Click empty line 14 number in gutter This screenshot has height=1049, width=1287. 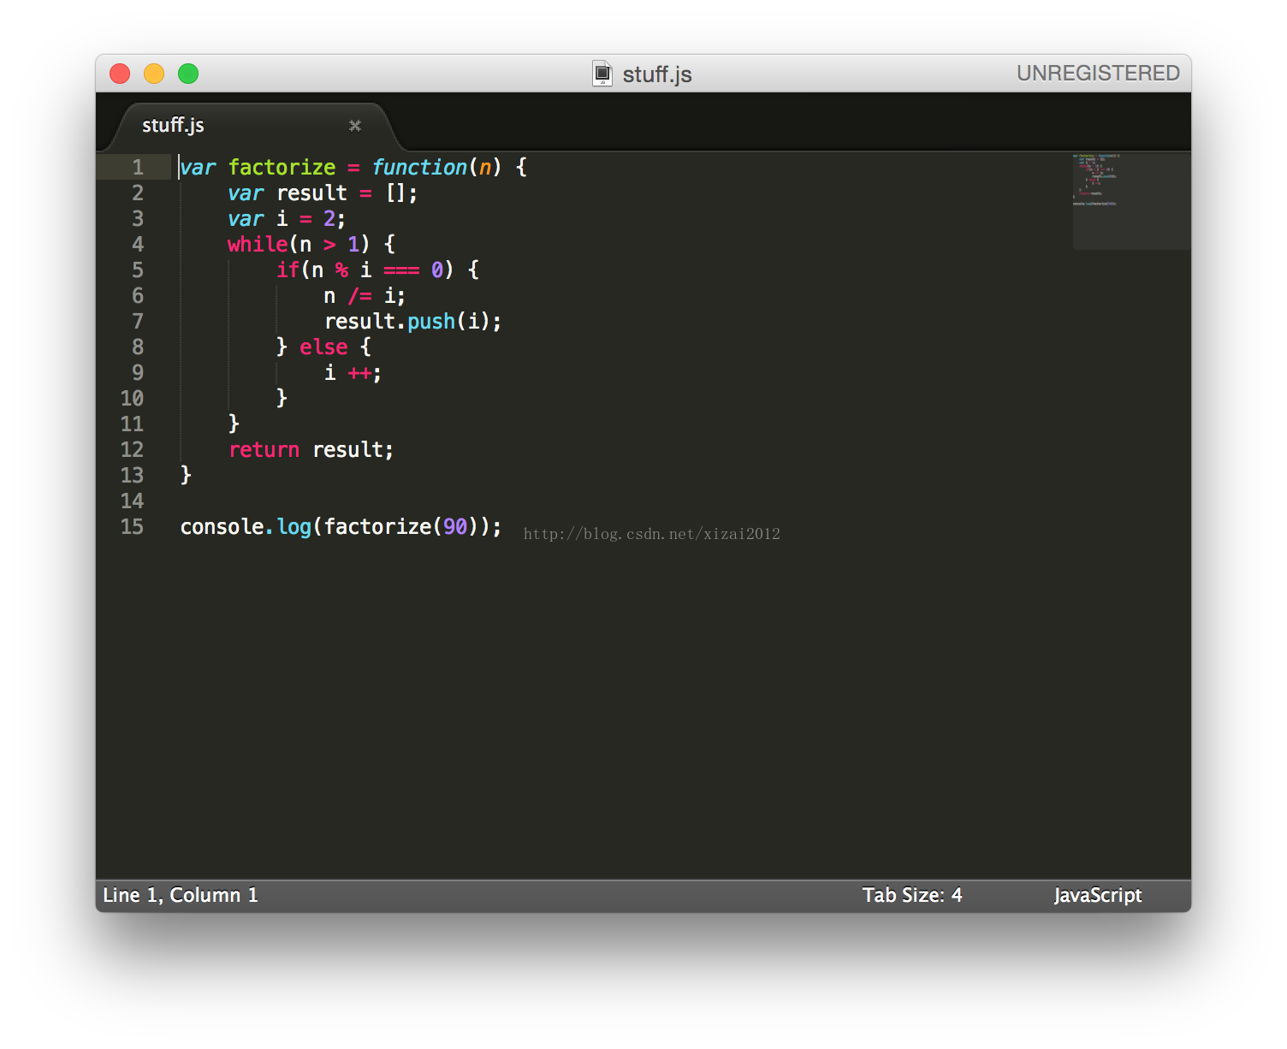click(132, 501)
